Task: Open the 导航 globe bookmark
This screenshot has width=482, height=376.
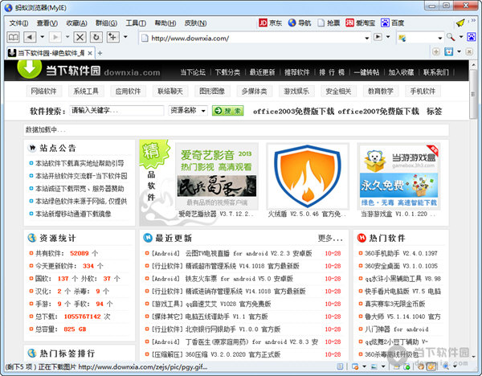Action: [300, 22]
